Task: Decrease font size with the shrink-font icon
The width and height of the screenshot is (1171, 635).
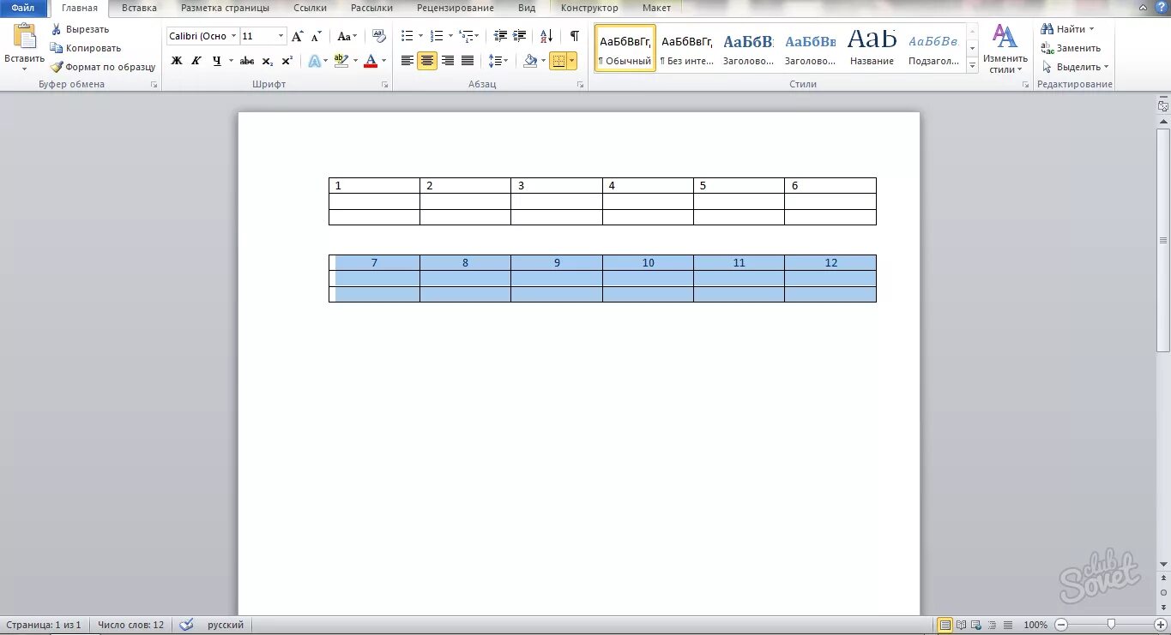Action: click(x=317, y=36)
